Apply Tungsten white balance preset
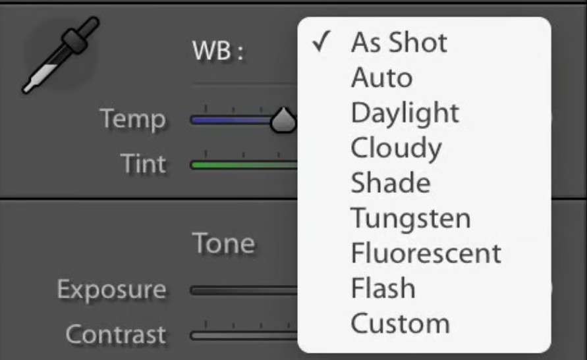The height and width of the screenshot is (360, 587). tap(410, 218)
